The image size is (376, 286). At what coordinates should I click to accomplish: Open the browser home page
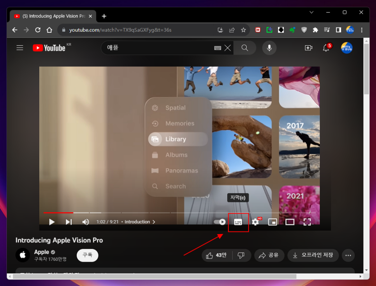(x=49, y=30)
